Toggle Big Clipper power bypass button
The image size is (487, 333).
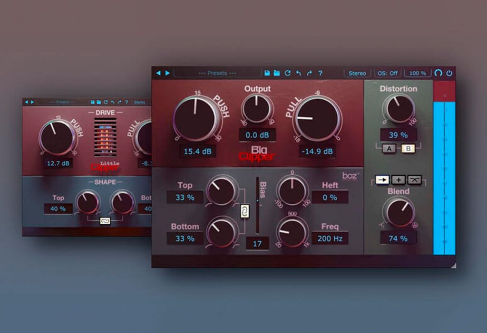click(449, 73)
